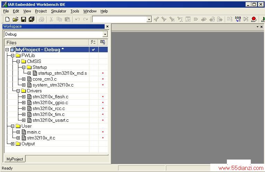
Task: Click the Paste clipboard icon
Action: [x=68, y=19]
